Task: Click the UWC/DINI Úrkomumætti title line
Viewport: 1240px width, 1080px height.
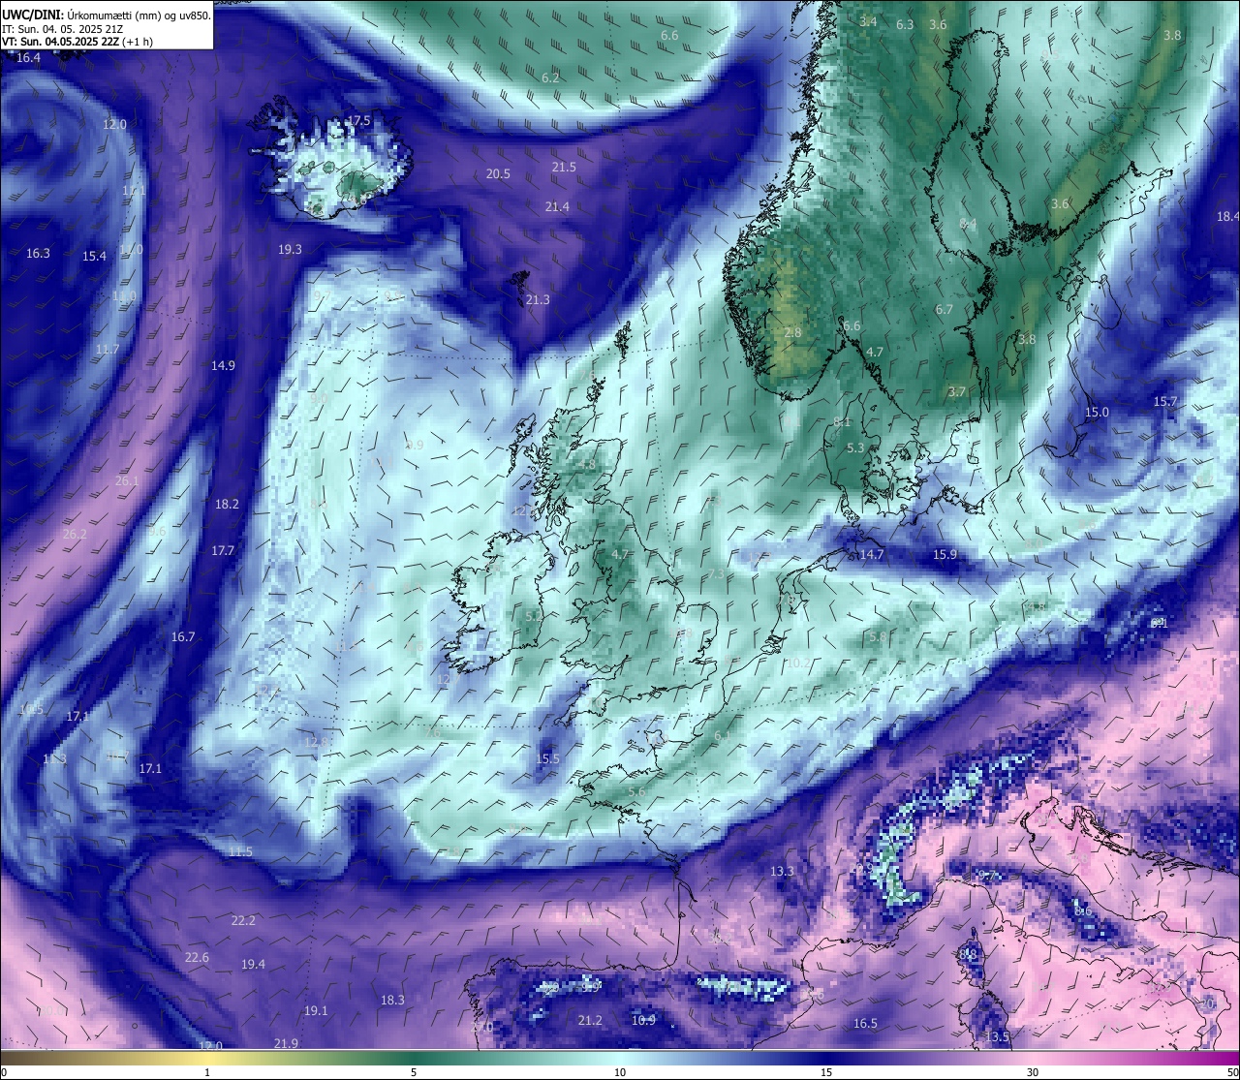Action: pyautogui.click(x=107, y=15)
